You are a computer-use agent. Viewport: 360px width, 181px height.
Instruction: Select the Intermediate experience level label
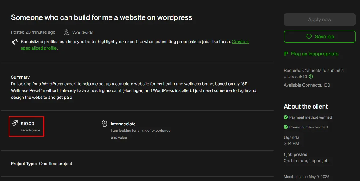pyautogui.click(x=123, y=124)
